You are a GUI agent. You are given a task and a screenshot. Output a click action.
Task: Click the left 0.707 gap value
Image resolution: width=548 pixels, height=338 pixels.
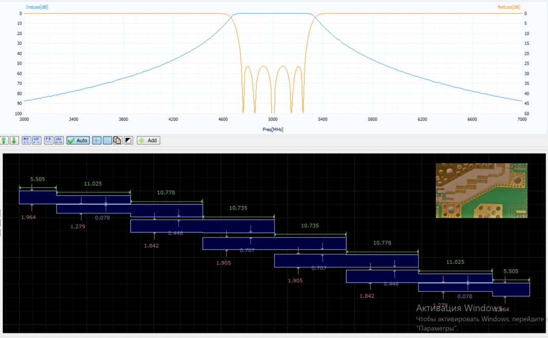coord(247,250)
